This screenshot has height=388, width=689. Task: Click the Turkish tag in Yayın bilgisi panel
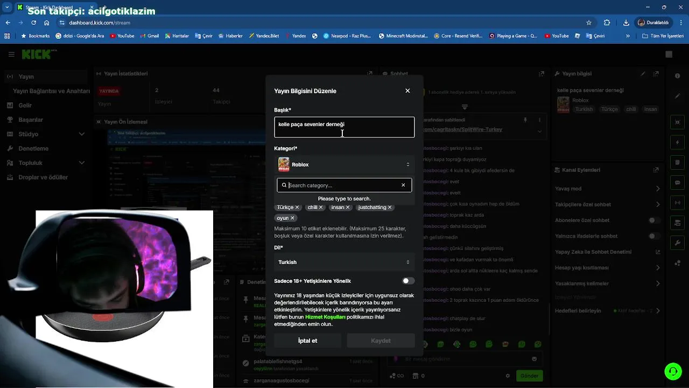(583, 109)
